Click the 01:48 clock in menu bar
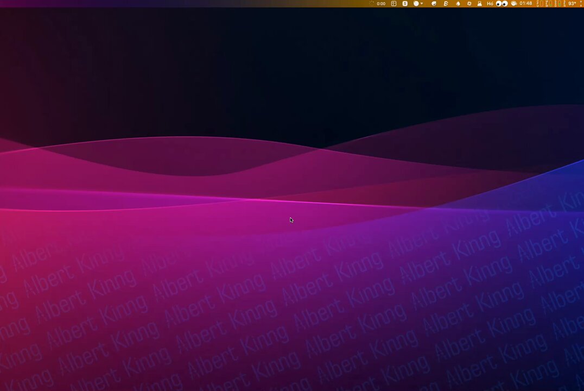 (x=525, y=4)
